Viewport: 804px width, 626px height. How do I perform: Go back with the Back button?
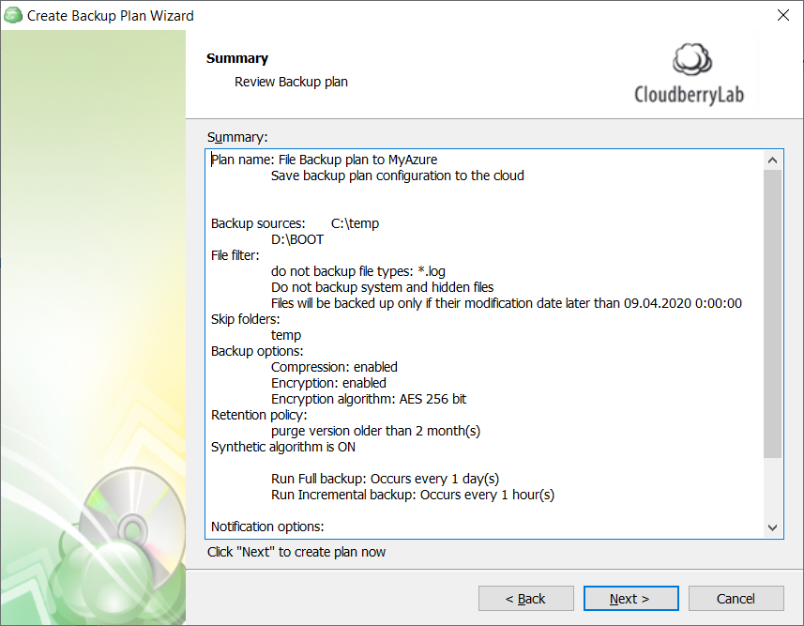tap(526, 598)
